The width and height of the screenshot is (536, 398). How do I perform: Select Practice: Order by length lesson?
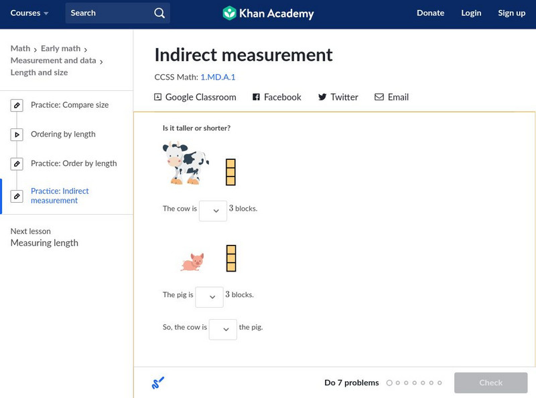click(74, 163)
